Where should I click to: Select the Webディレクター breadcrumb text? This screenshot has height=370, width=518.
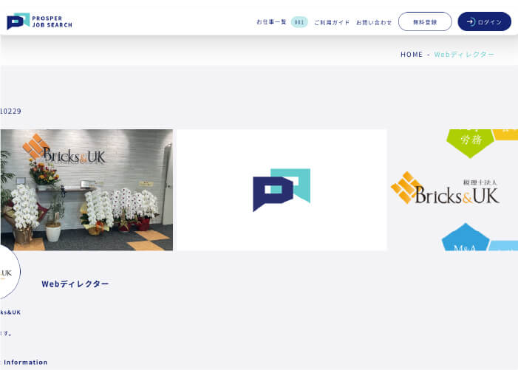tap(464, 55)
